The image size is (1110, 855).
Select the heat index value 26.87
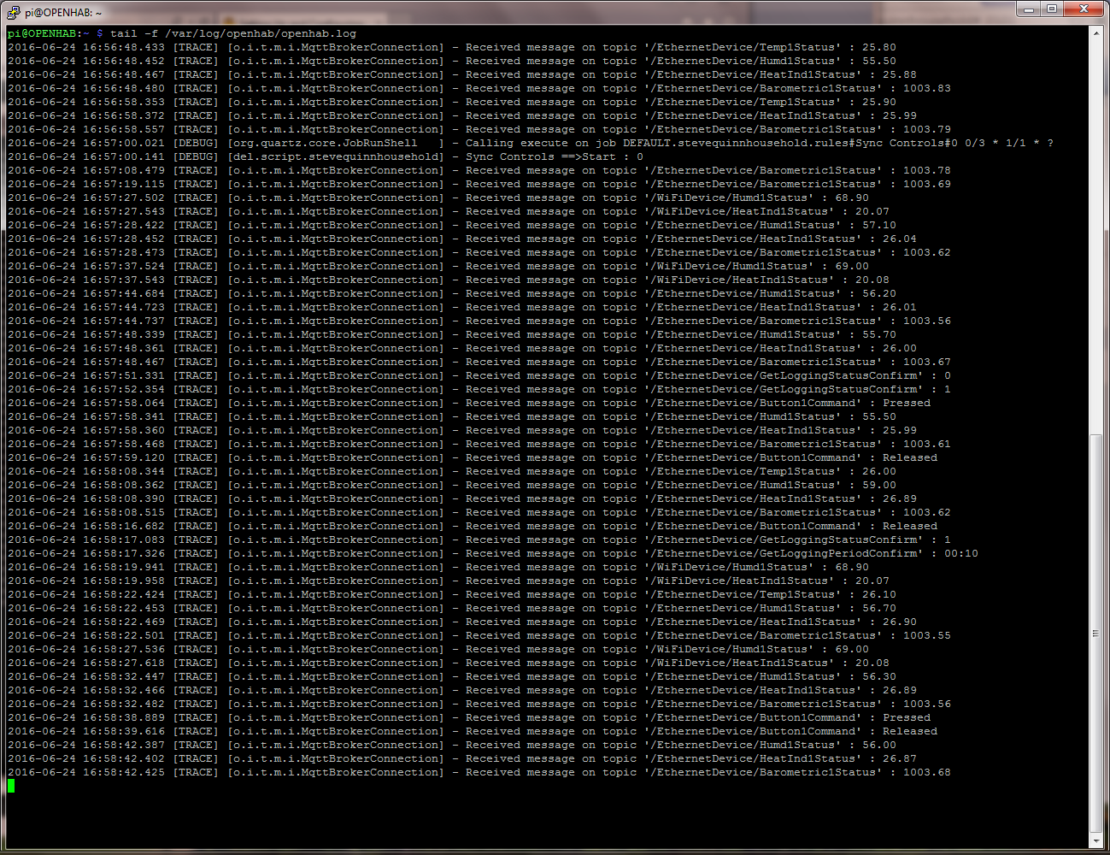(x=900, y=758)
